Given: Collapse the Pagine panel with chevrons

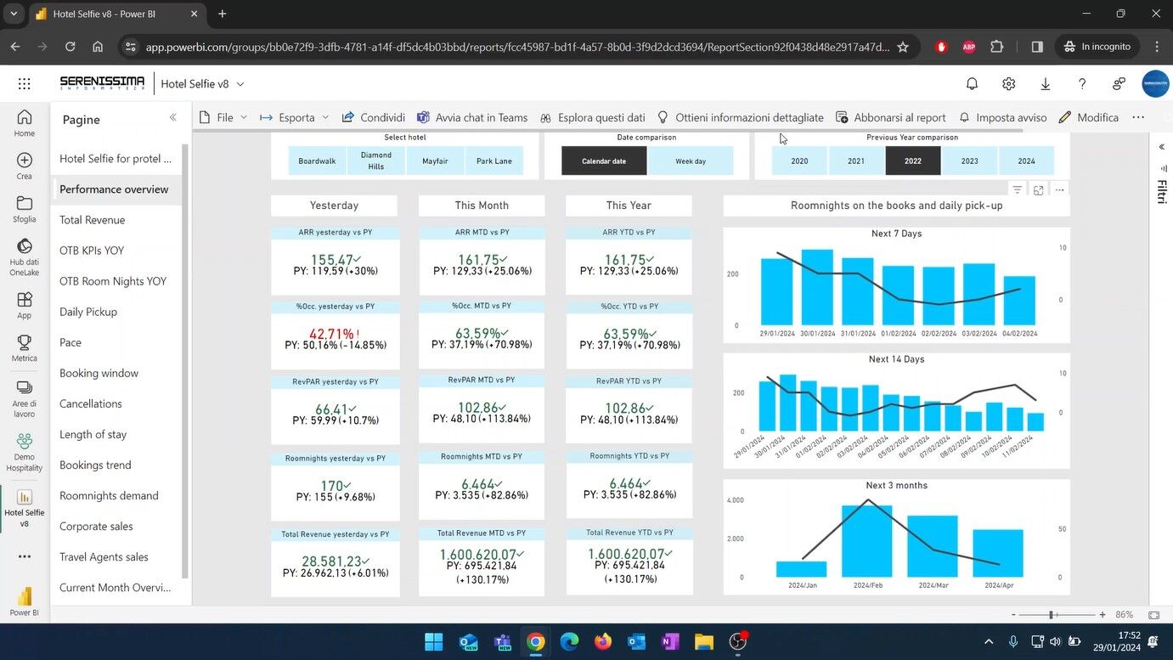Looking at the screenshot, I should click(173, 118).
